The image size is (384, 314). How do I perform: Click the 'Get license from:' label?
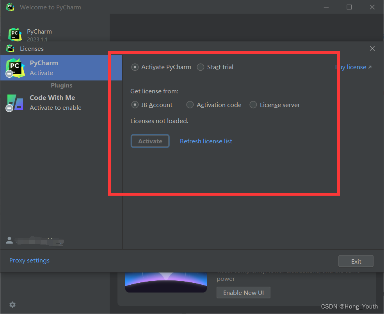[x=154, y=91]
